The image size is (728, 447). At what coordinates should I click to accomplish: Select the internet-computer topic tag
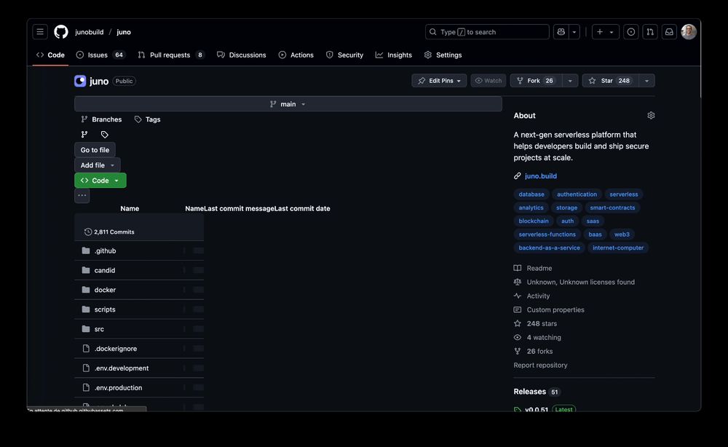[618, 248]
